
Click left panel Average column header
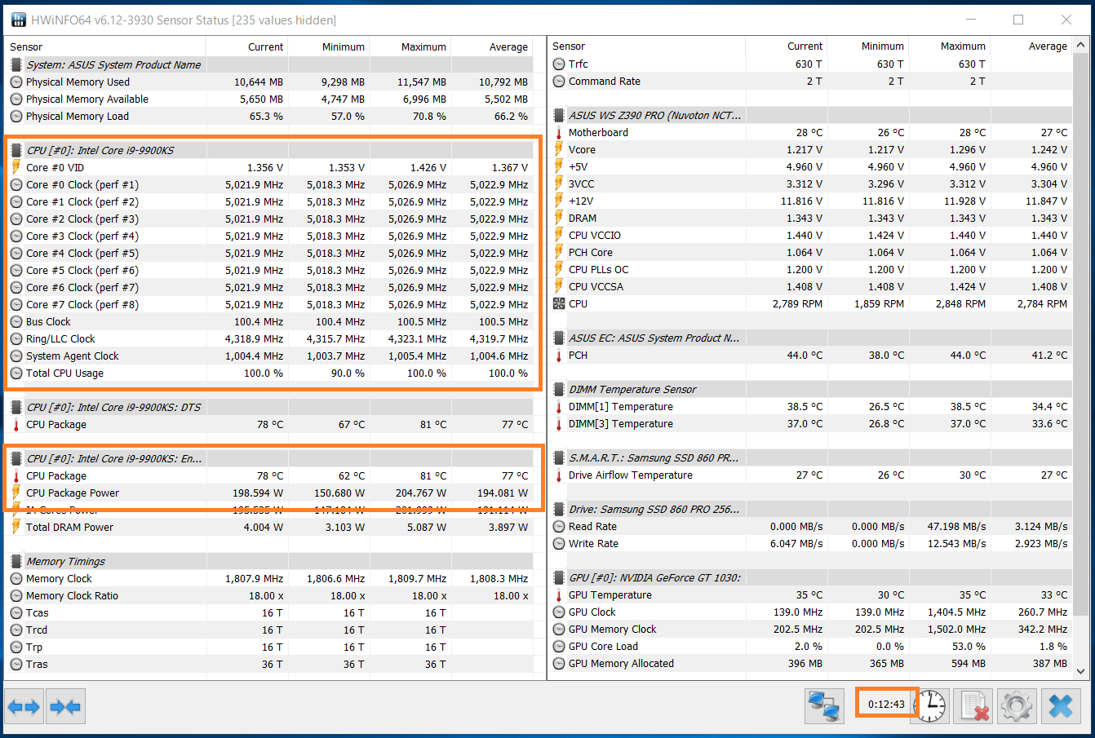(x=492, y=46)
